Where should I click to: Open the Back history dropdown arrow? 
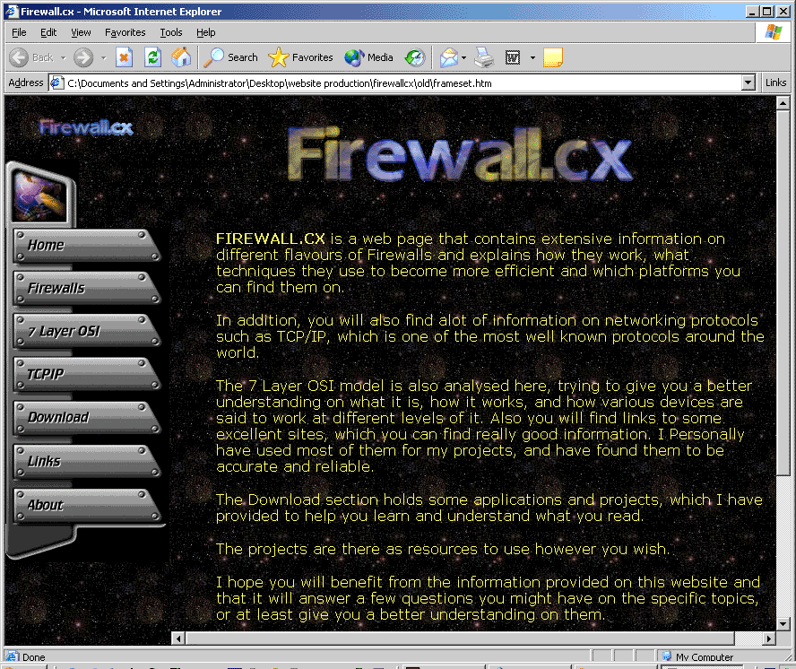click(x=64, y=58)
